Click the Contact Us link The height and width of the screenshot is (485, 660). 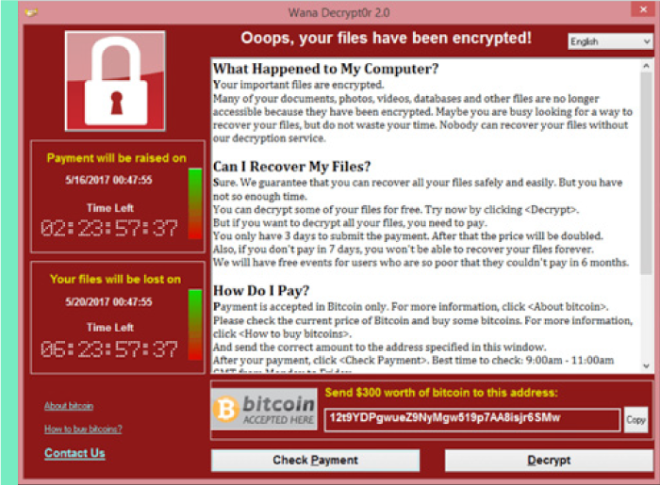point(74,453)
